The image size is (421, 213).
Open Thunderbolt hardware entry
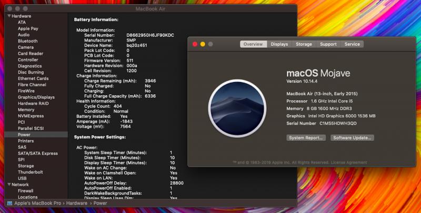point(31,172)
